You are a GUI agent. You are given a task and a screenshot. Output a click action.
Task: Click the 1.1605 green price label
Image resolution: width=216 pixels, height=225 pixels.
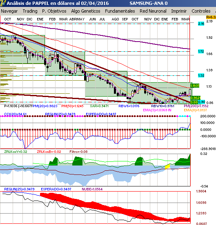[x=195, y=86]
